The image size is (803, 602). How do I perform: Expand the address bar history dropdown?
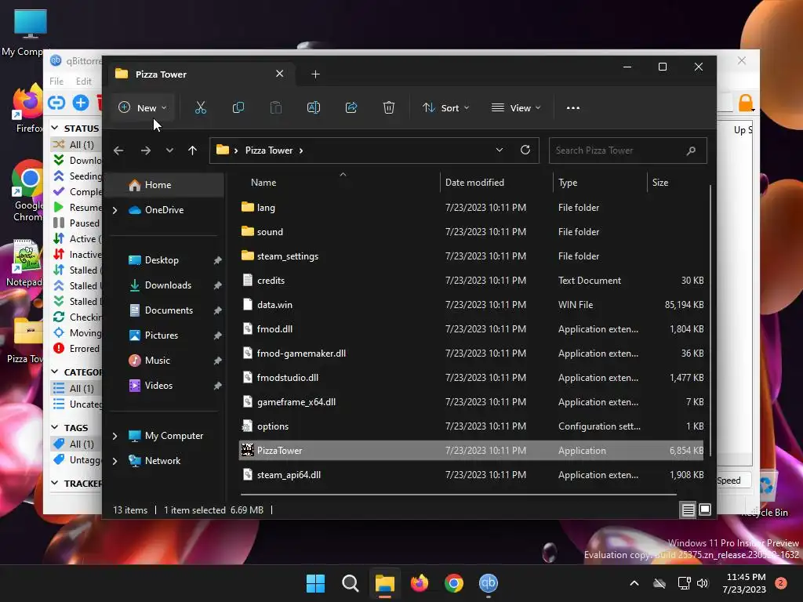point(500,150)
